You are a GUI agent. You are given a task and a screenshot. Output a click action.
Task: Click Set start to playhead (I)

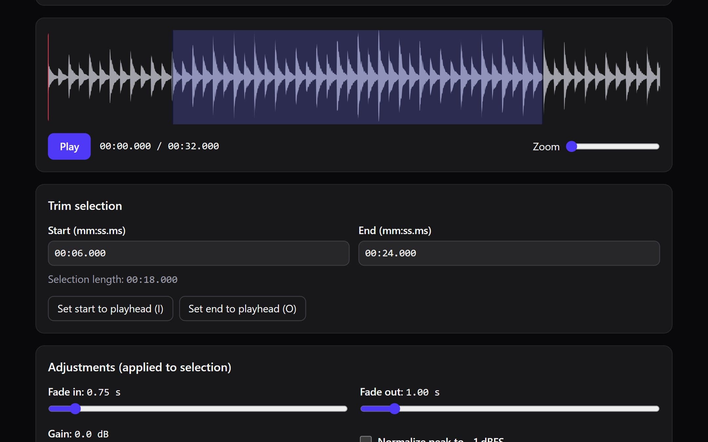click(110, 308)
